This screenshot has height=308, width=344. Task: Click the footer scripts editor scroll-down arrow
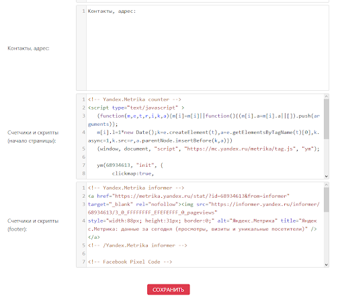327,264
